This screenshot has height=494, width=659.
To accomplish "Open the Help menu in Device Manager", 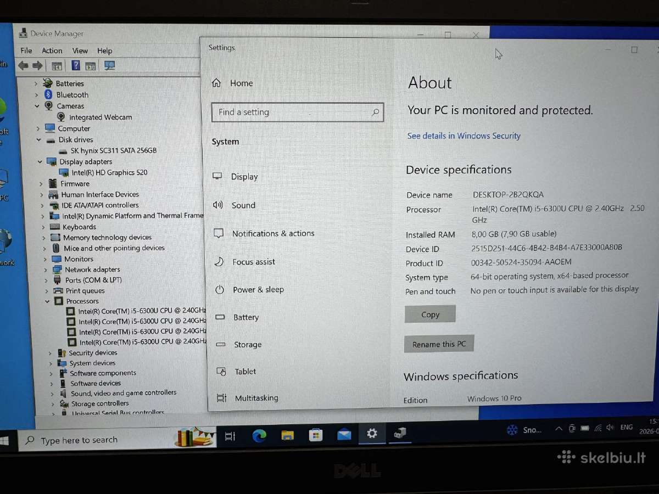I will [x=104, y=50].
